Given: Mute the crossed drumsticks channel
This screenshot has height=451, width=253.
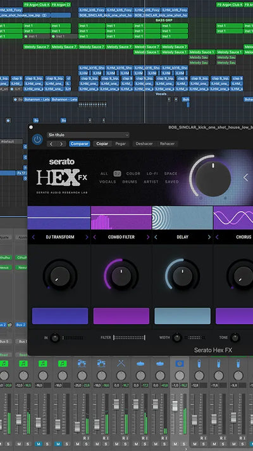Looking at the screenshot, I should tap(116, 444).
